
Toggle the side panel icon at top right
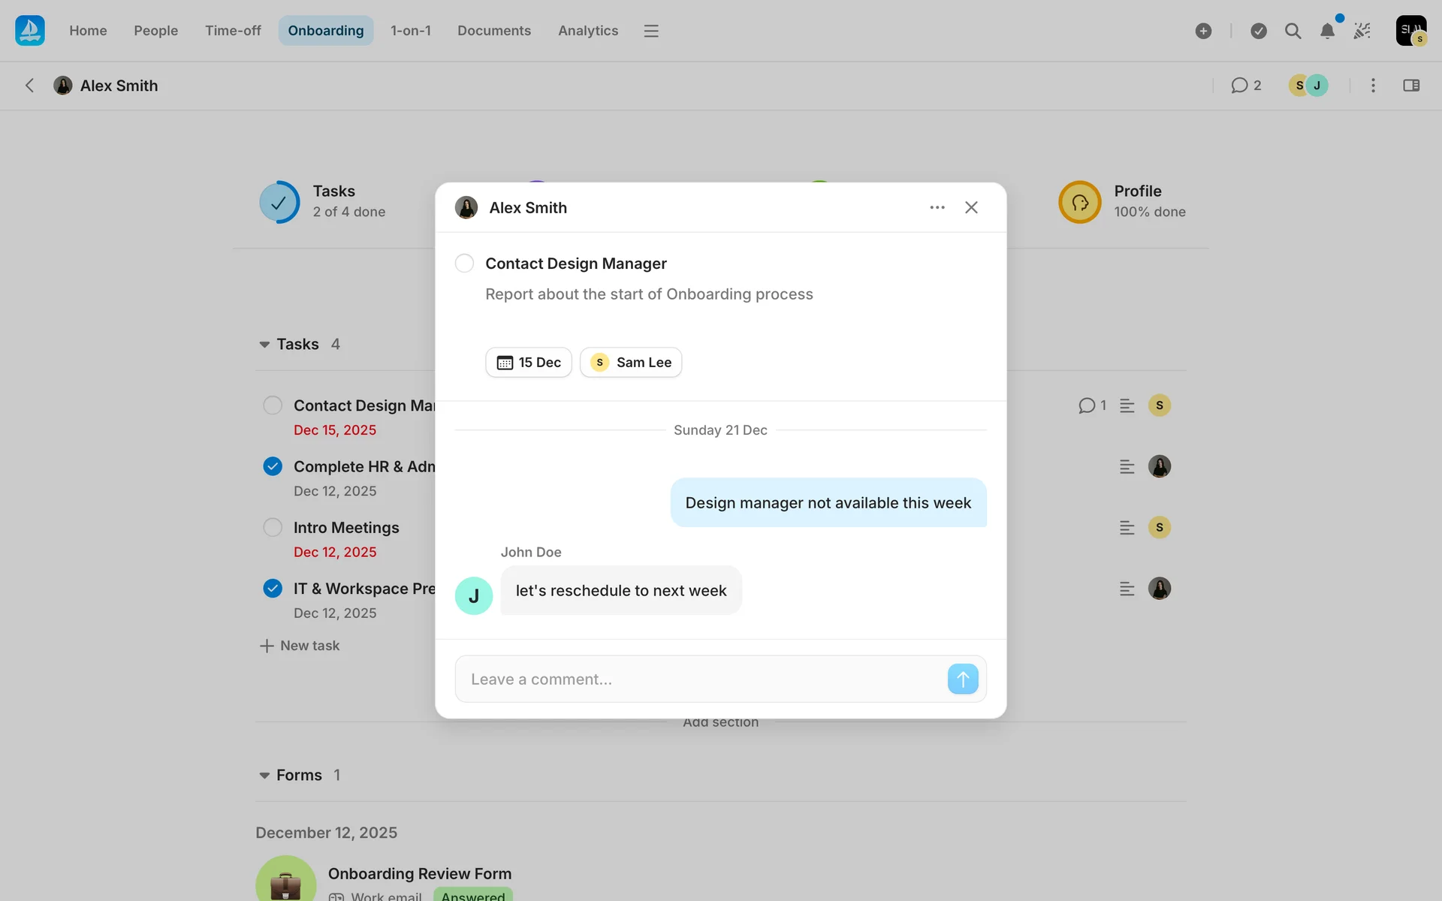tap(1411, 86)
